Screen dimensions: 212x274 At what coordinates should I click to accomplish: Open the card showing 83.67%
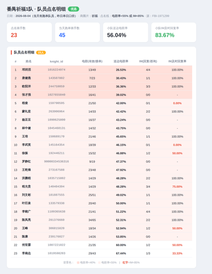[x=174, y=32]
